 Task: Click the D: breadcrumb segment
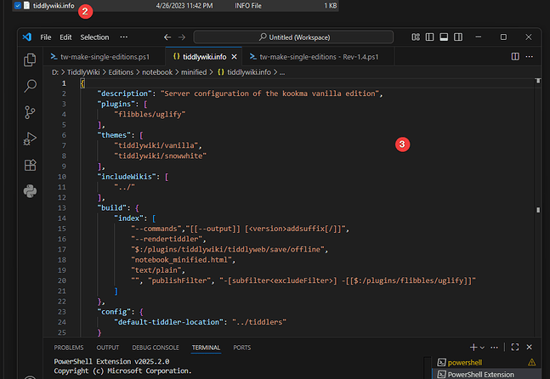(x=55, y=72)
